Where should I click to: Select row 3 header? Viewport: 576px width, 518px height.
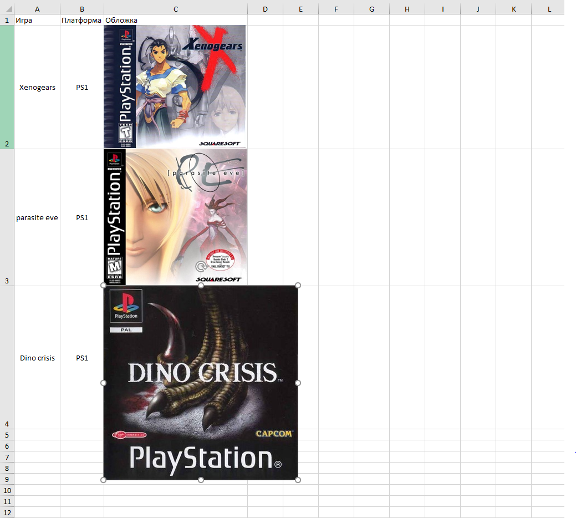pyautogui.click(x=7, y=217)
